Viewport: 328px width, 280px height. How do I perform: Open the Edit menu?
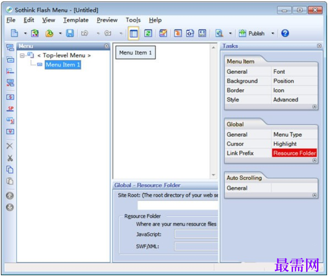(29, 20)
